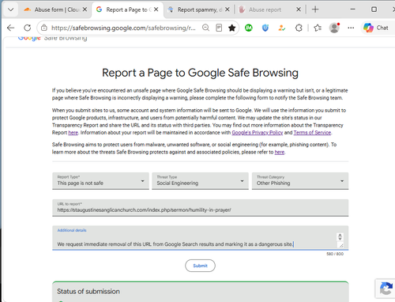Submit the Safe Browsing report

(200, 266)
